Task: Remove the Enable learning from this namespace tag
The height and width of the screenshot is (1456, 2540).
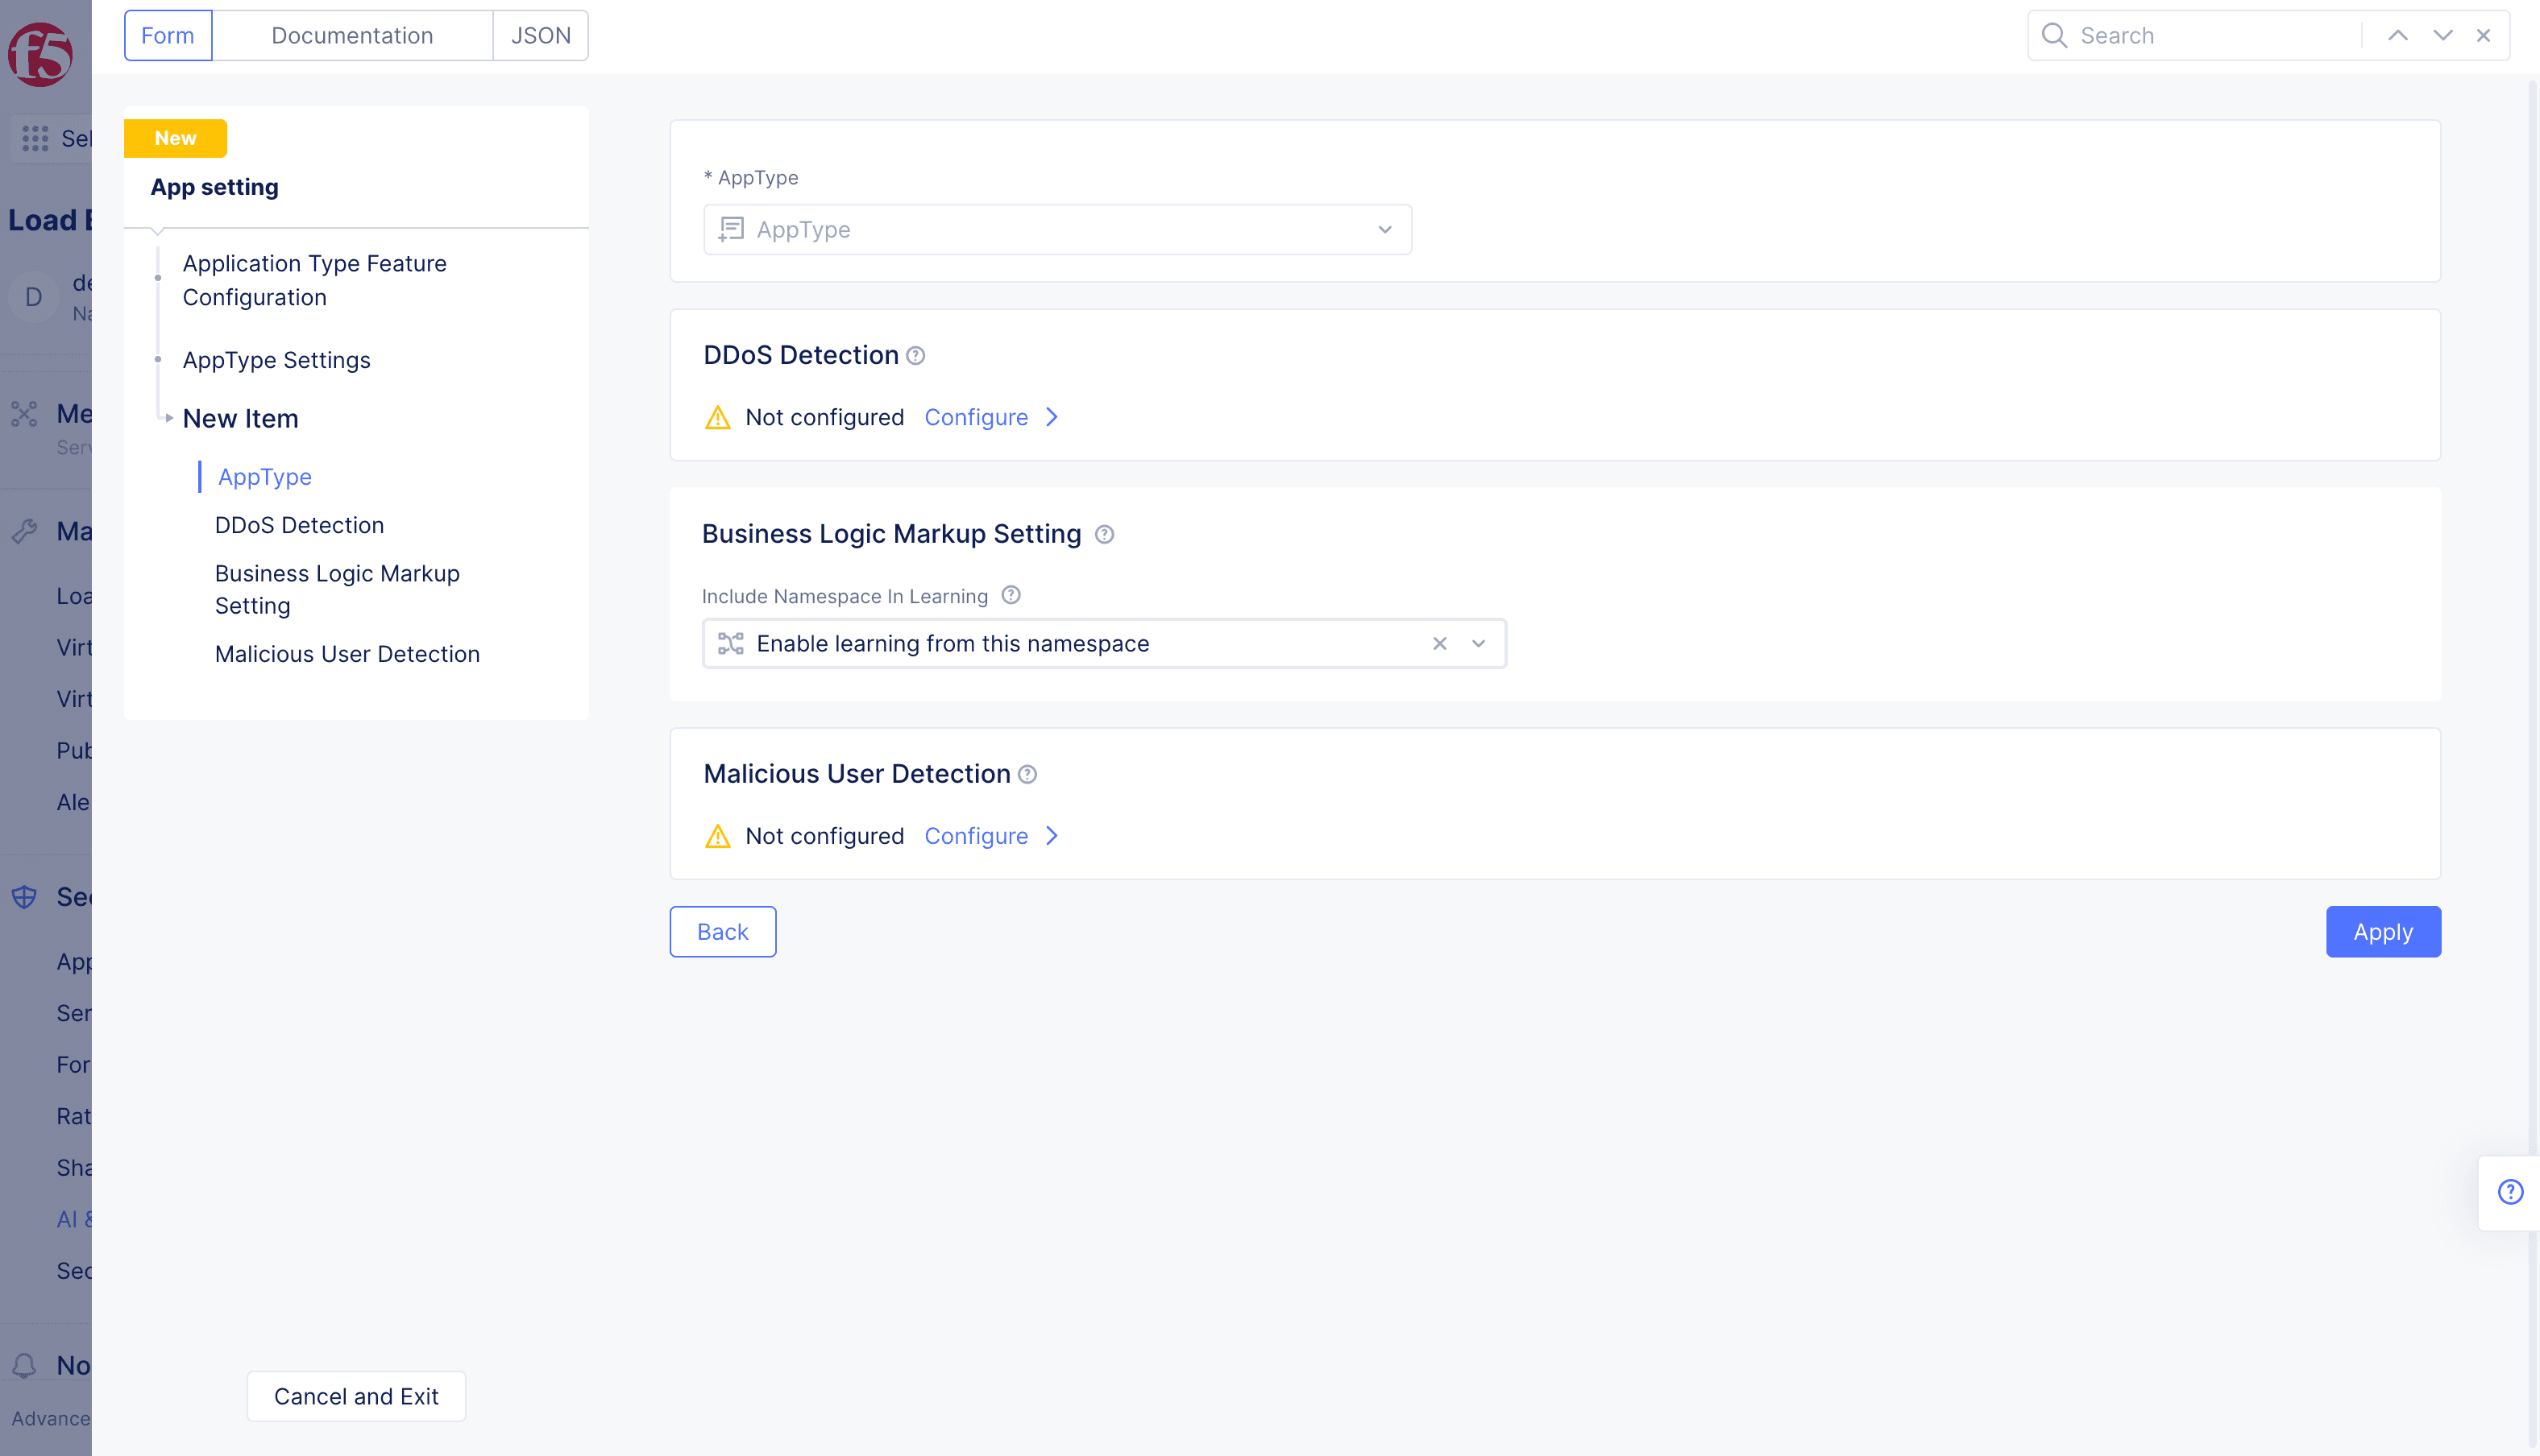Action: pos(1438,643)
